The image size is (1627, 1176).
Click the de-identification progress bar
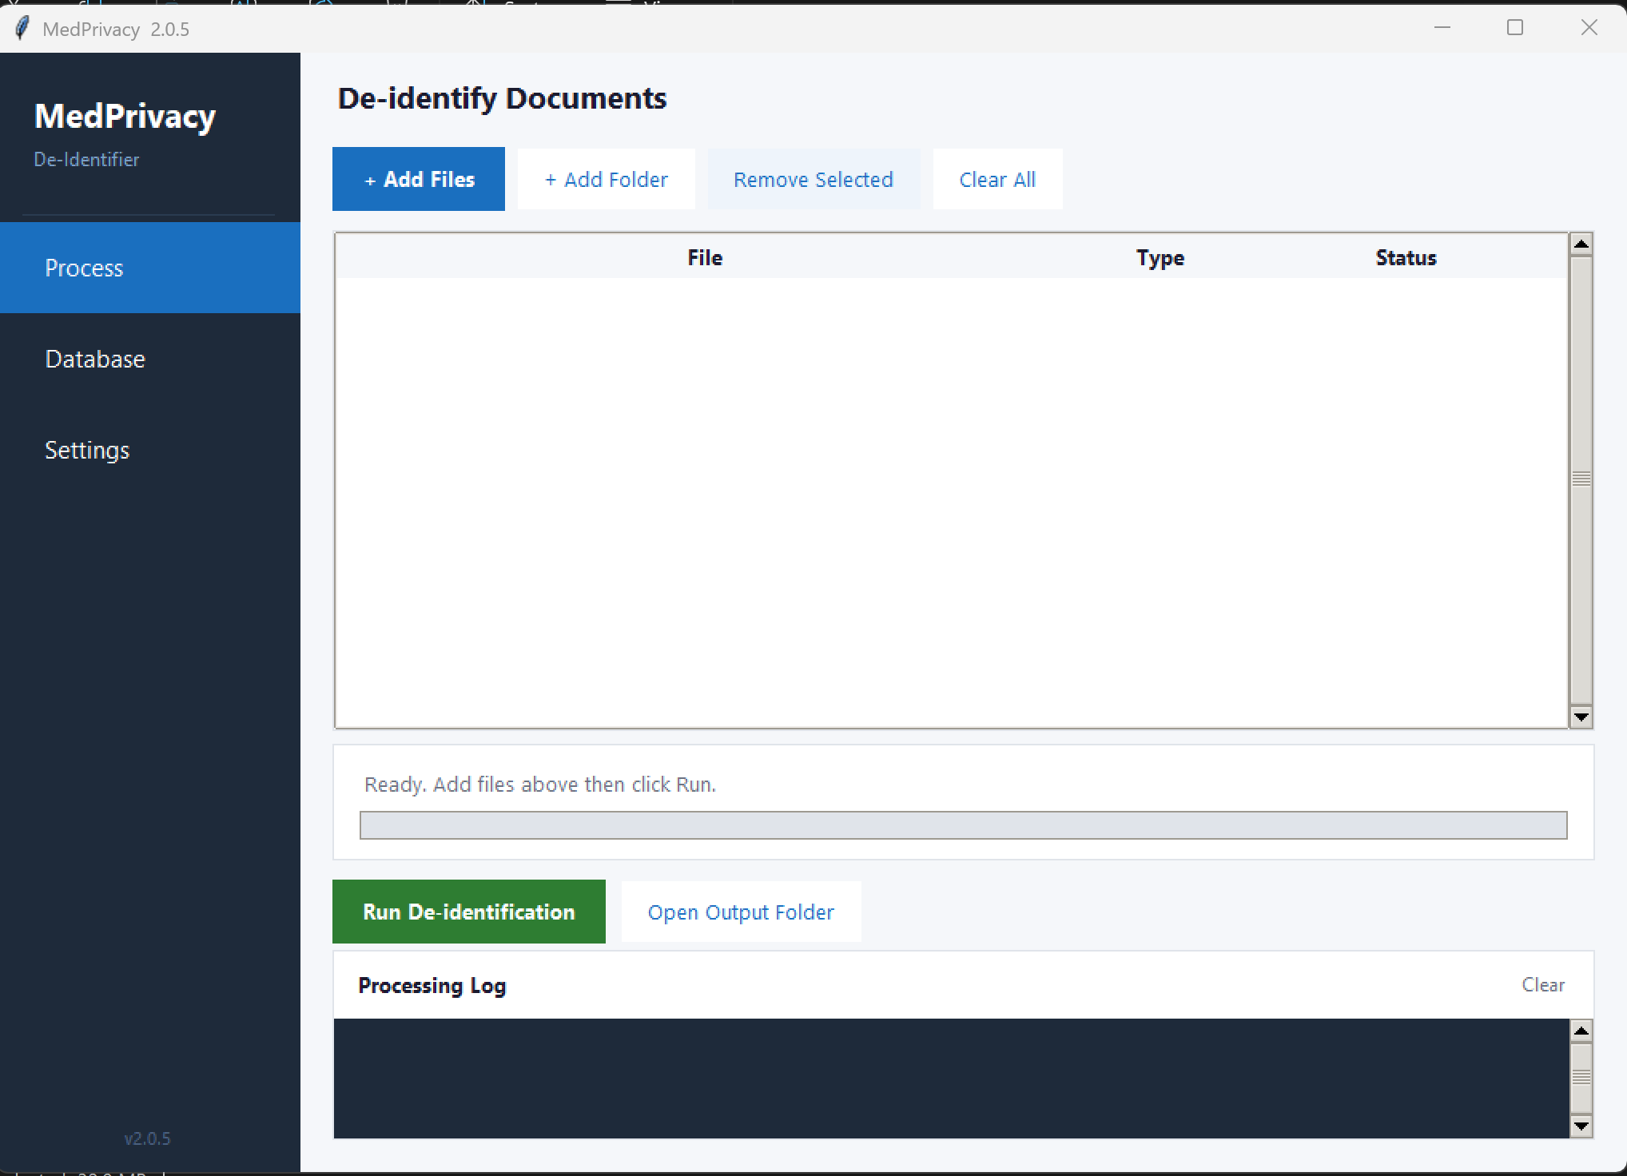(963, 825)
